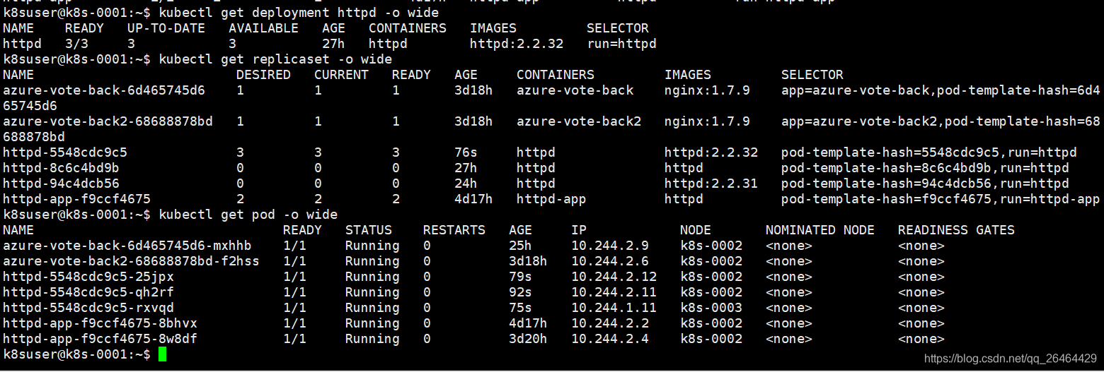The height and width of the screenshot is (372, 1104).
Task: Click the SELECTOR header in replicaset table
Action: pos(812,75)
